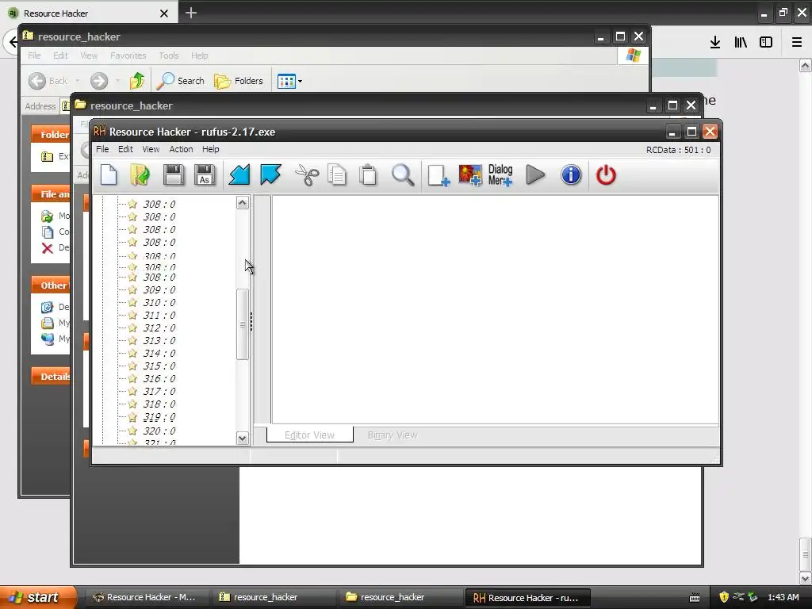The height and width of the screenshot is (609, 812).
Task: Select tree item 311 : 0
Action: 159,316
